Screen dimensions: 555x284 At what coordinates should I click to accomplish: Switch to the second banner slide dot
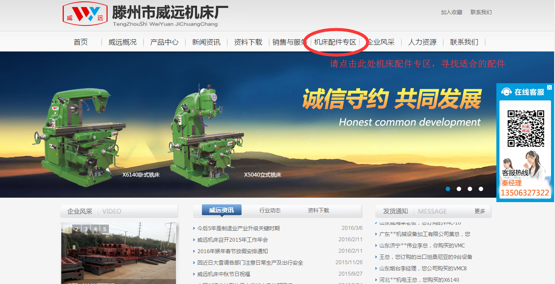point(459,189)
